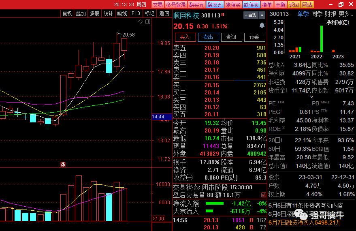The image size is (356, 231).
Task: Click the info icon beside PEG
Action: pos(281,111)
